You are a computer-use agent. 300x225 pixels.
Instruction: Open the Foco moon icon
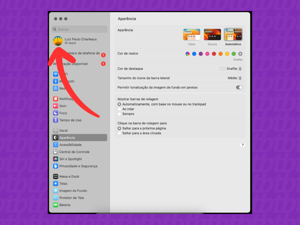point(55,113)
